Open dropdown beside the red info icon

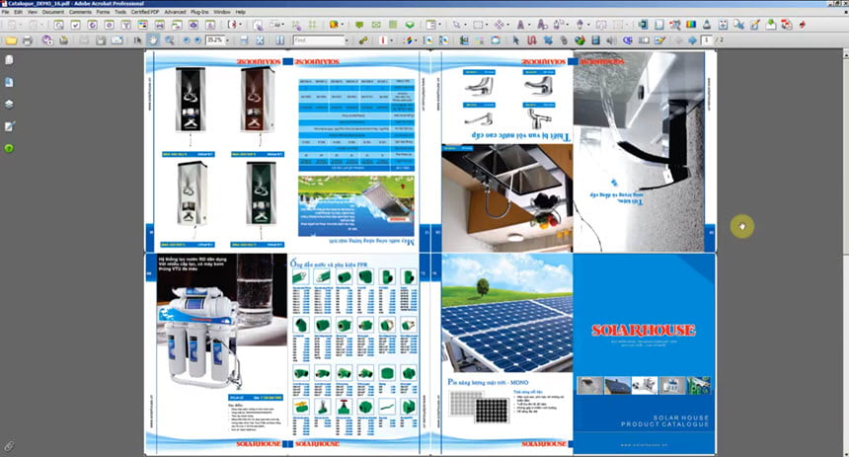pyautogui.click(x=390, y=40)
